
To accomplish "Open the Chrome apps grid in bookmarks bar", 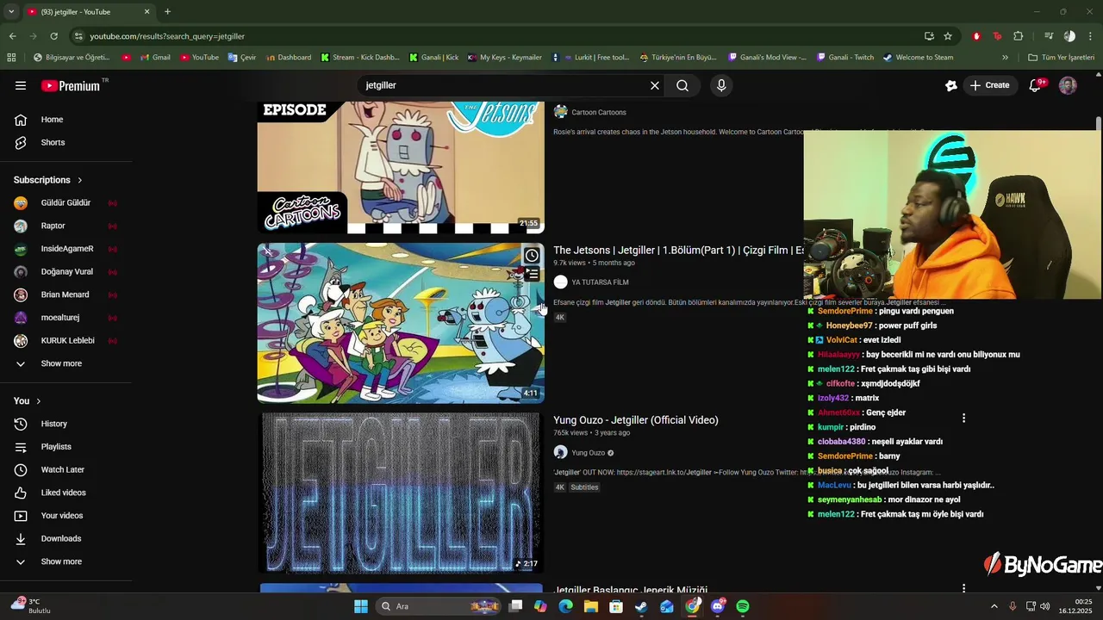I will (x=11, y=58).
